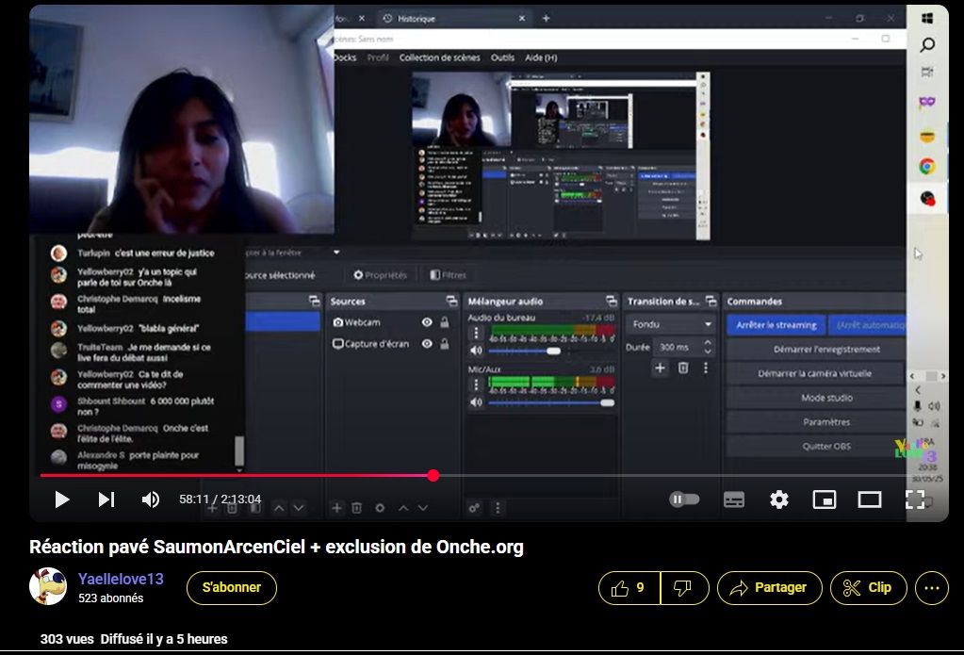964x655 pixels.
Task: Click the Yaellelove13 channel avatar
Action: [48, 586]
